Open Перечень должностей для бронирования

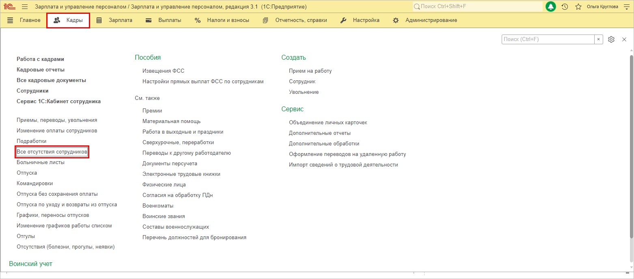click(194, 238)
